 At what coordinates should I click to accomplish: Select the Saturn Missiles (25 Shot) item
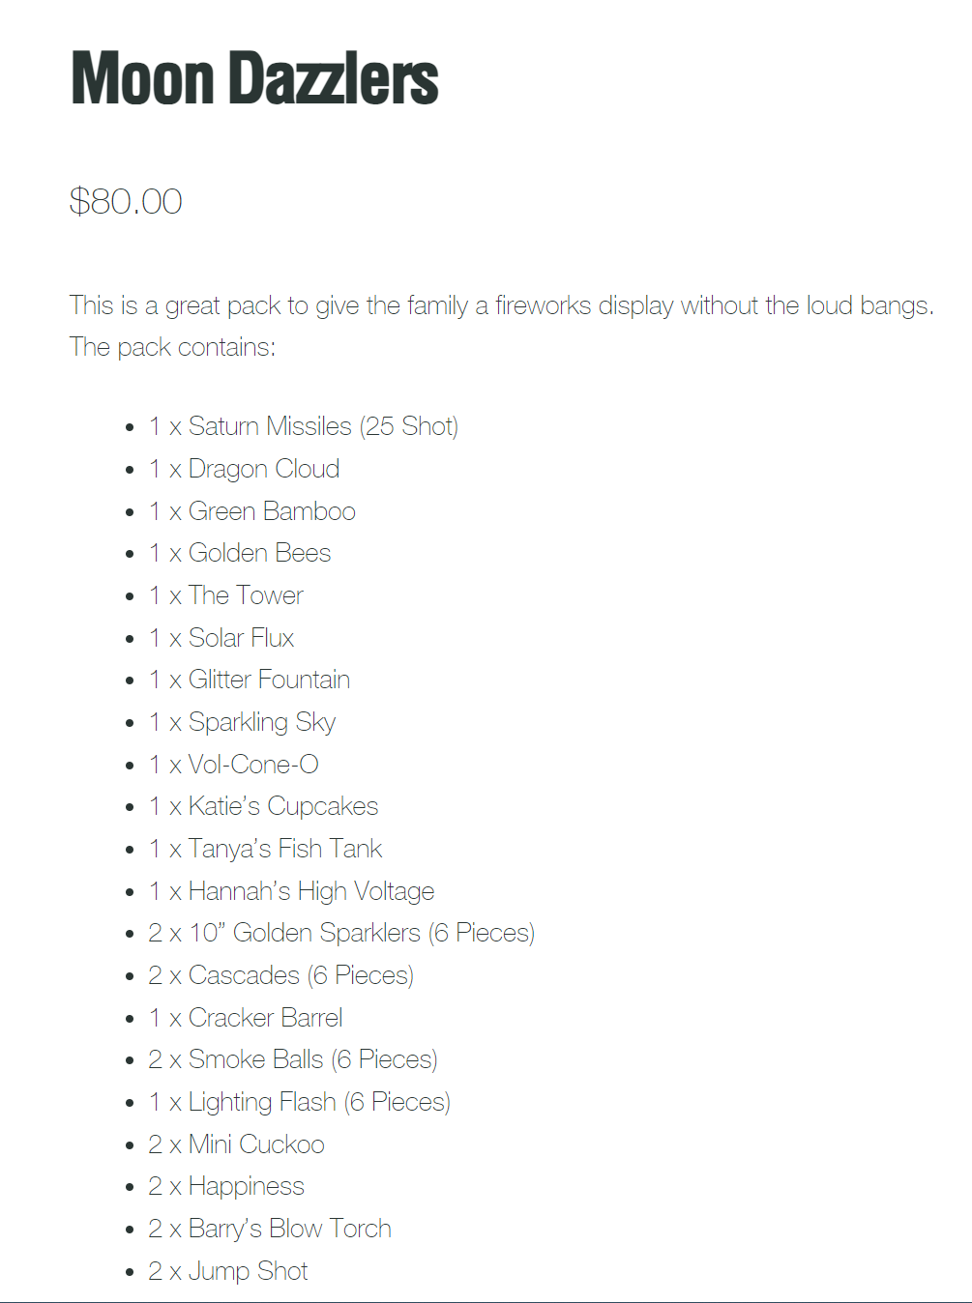304,426
